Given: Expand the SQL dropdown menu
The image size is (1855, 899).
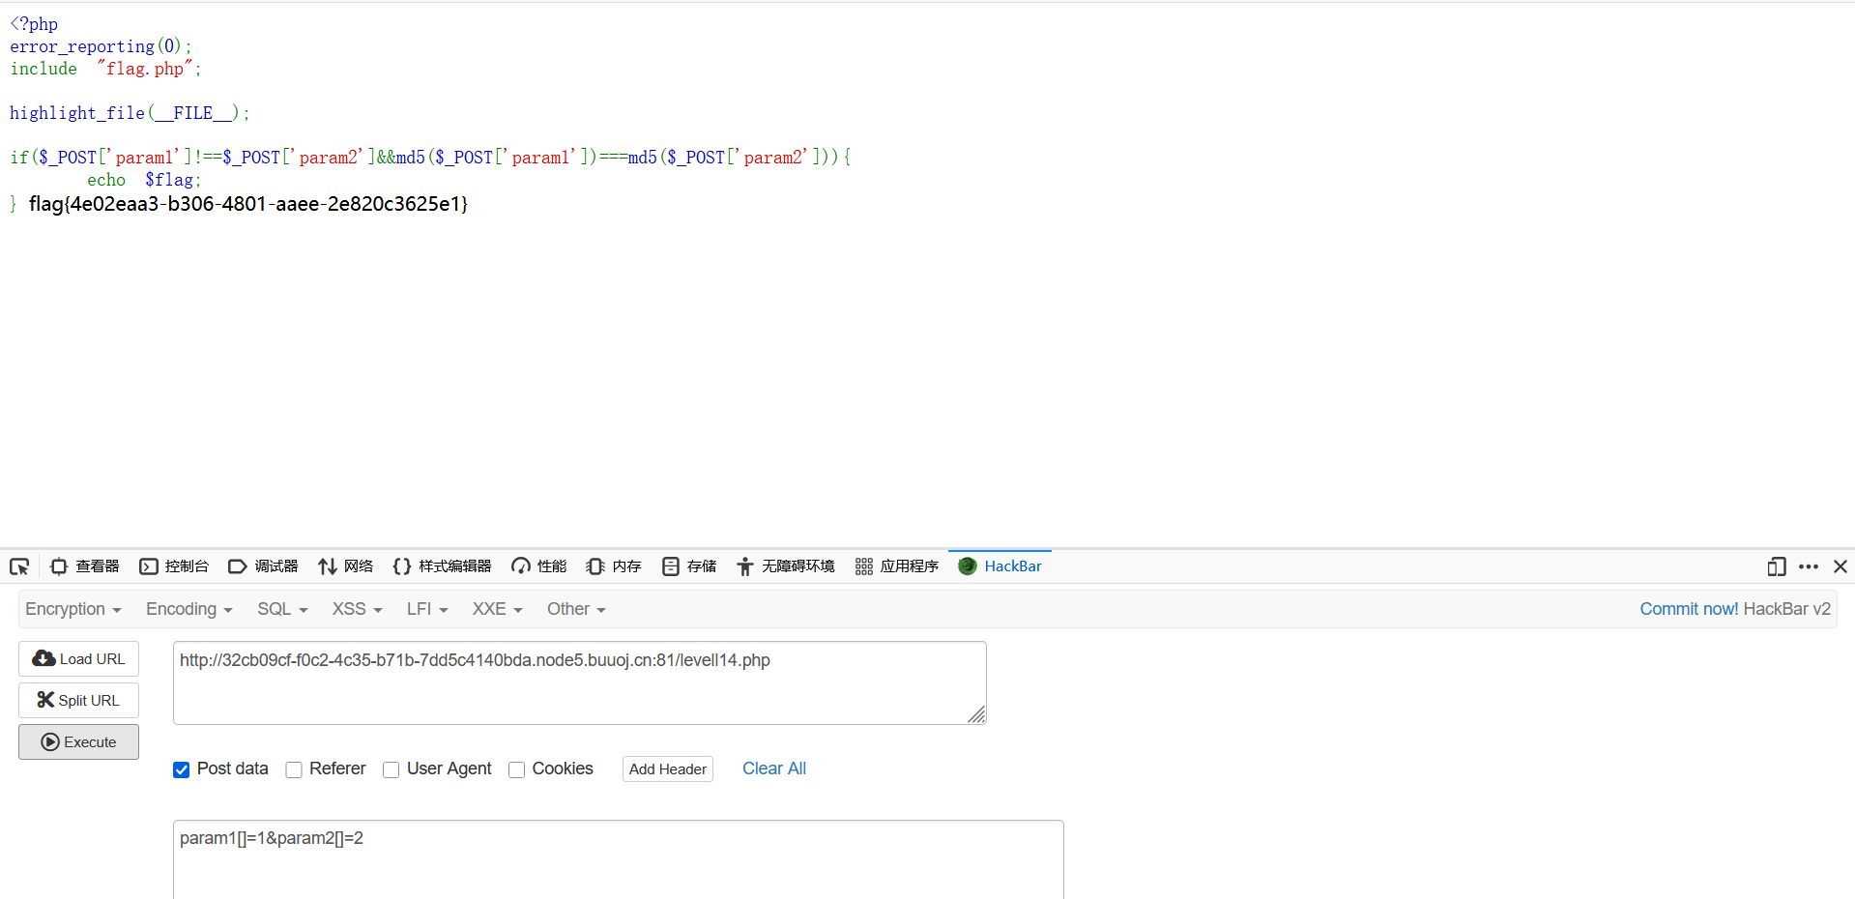Looking at the screenshot, I should (282, 609).
